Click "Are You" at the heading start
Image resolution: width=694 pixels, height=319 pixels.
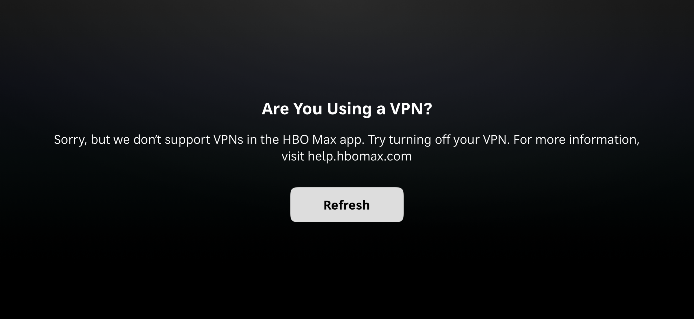coord(292,109)
